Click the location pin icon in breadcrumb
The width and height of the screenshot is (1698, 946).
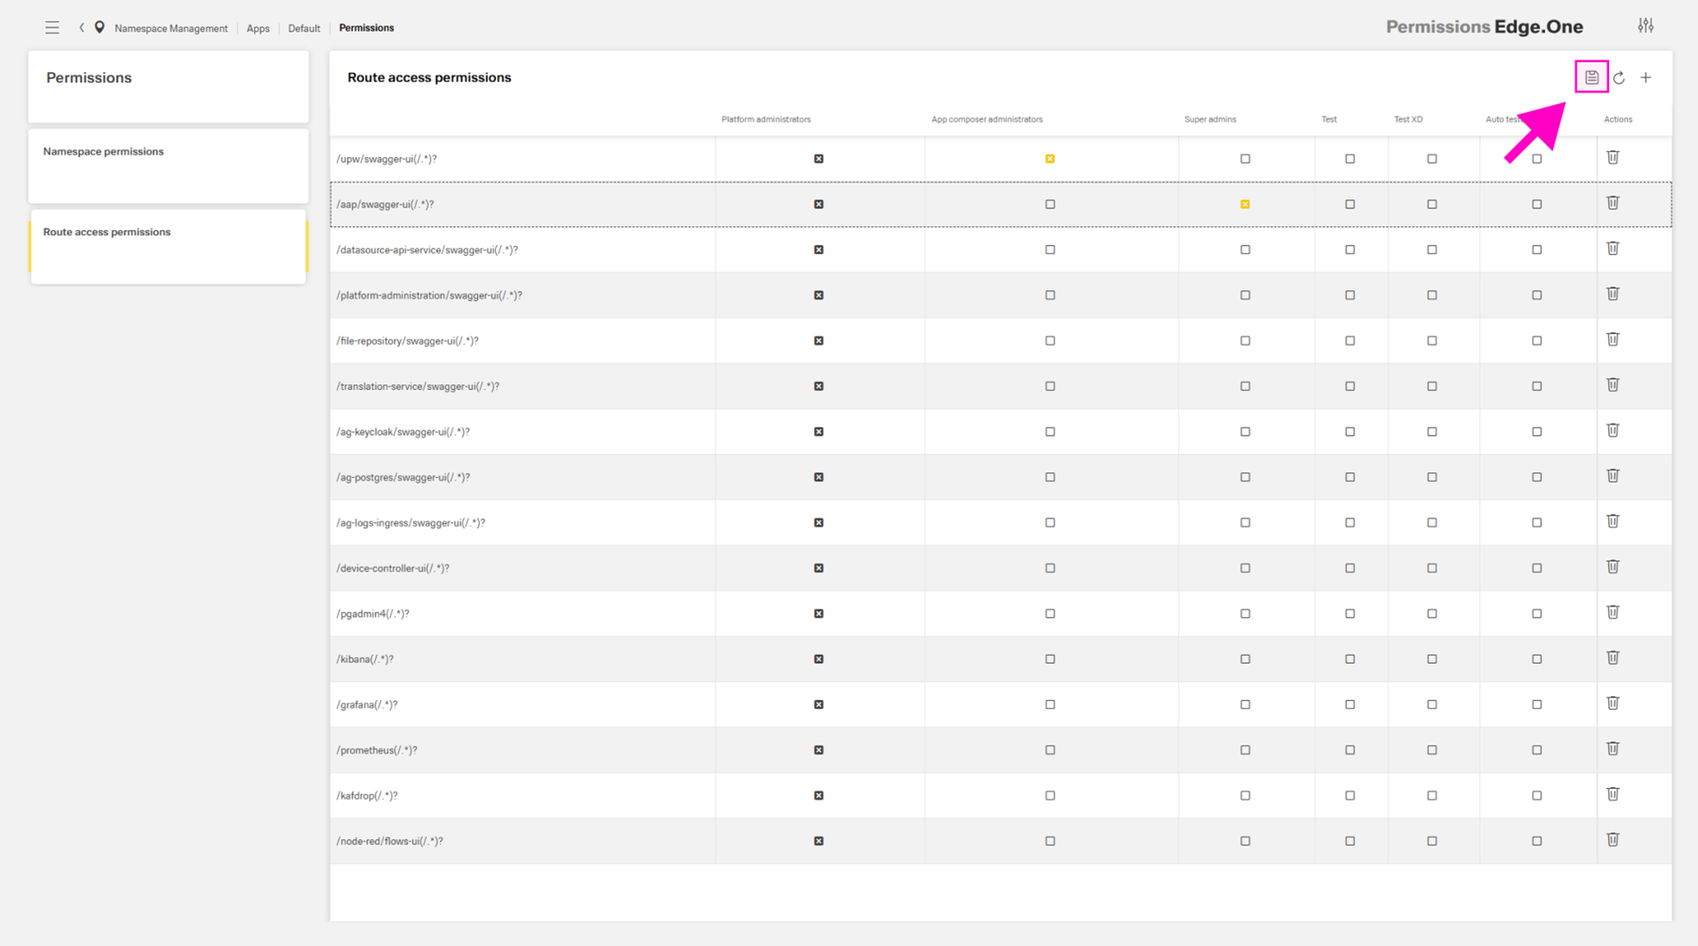[x=100, y=28]
